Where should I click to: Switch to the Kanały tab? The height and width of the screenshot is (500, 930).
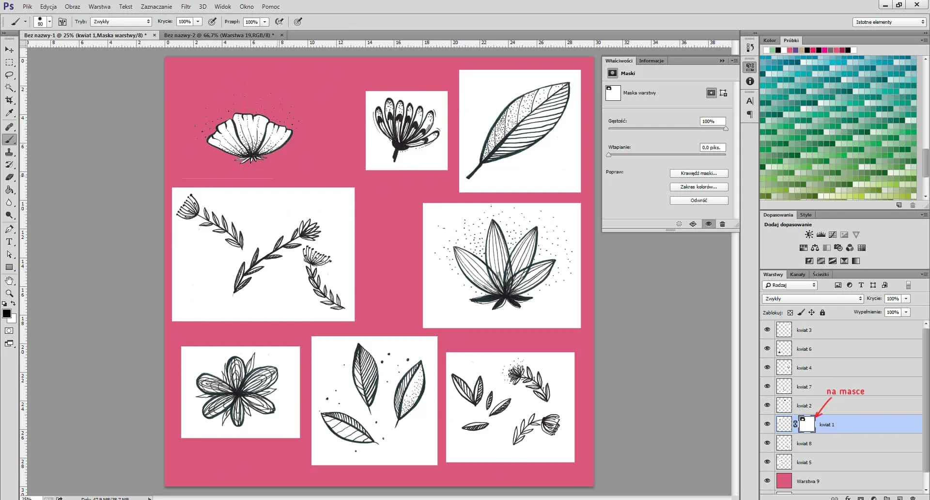point(797,274)
